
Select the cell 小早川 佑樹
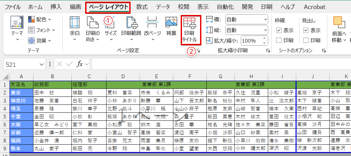pos(251,140)
